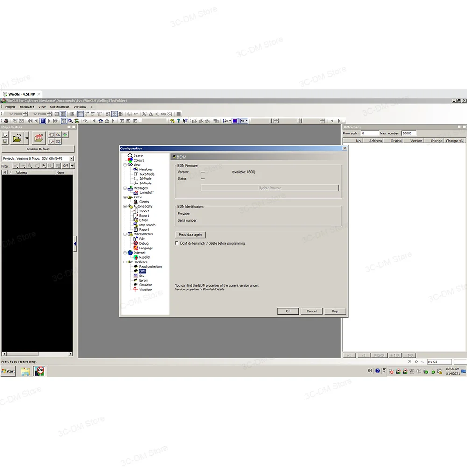Collapse the Paths tree node

125,197
